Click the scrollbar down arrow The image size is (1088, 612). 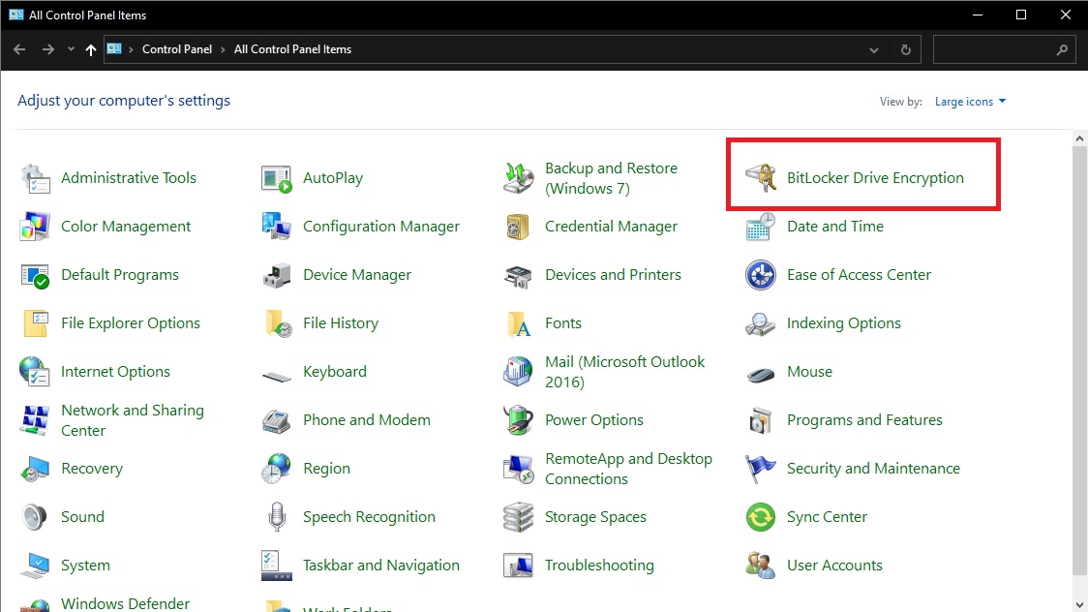(1079, 605)
